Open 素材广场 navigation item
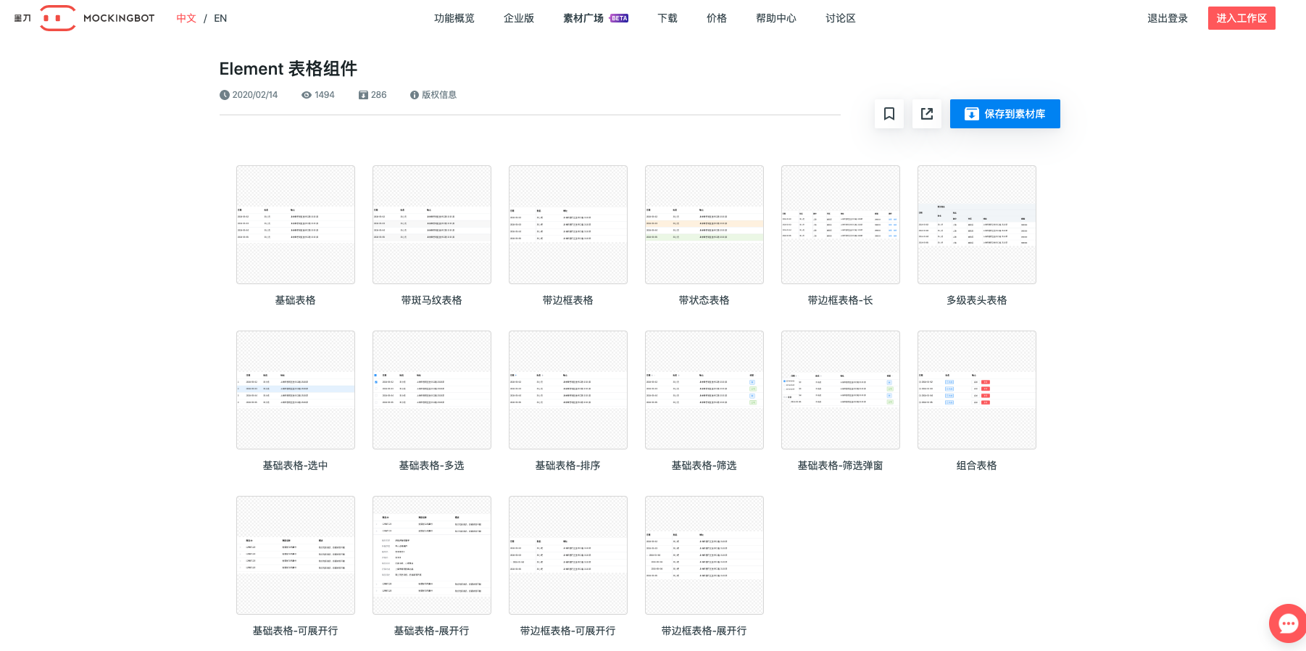This screenshot has height=651, width=1306. (583, 18)
